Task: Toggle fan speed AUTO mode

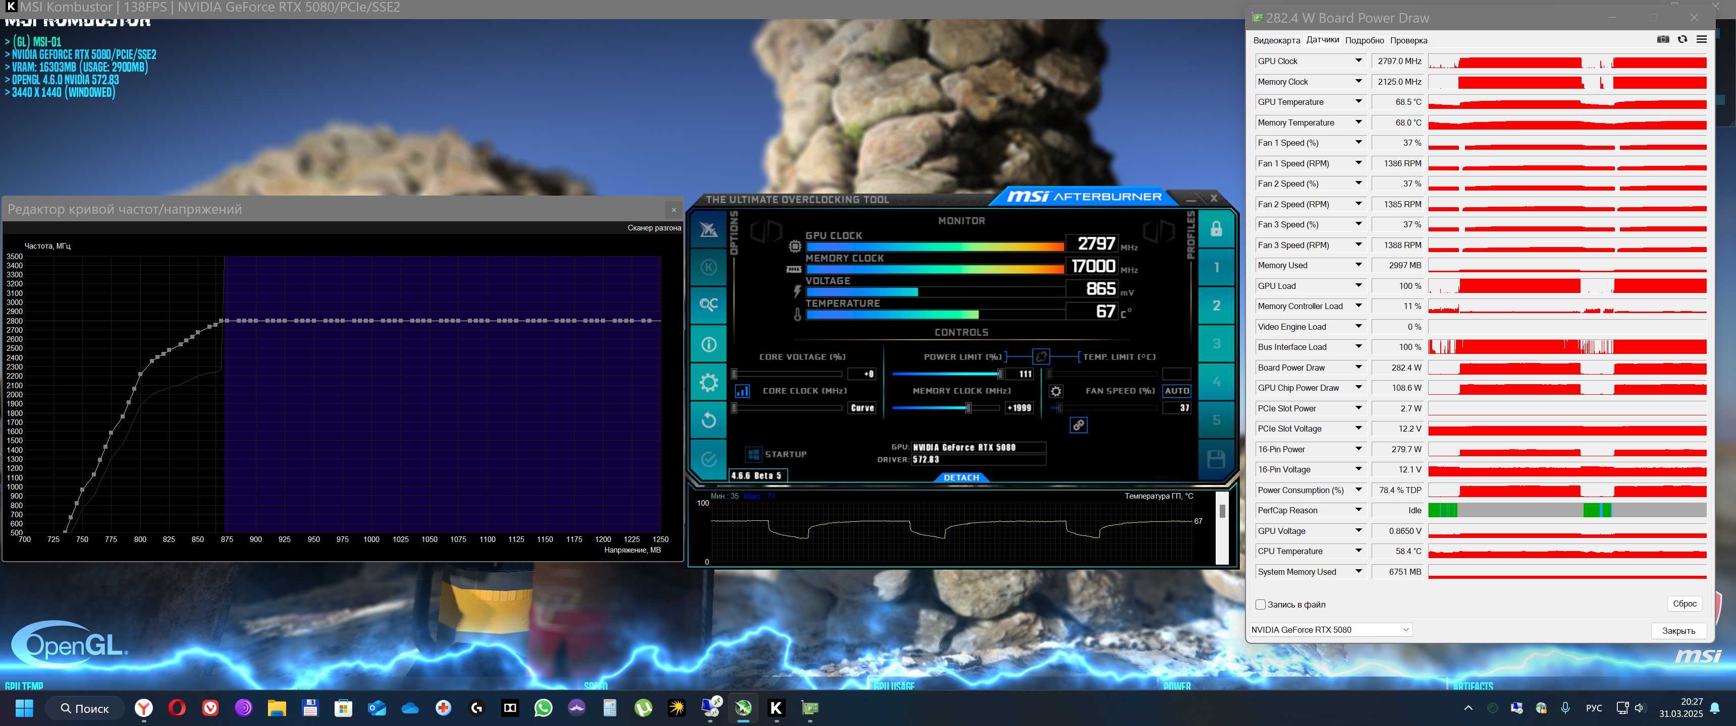Action: point(1176,391)
